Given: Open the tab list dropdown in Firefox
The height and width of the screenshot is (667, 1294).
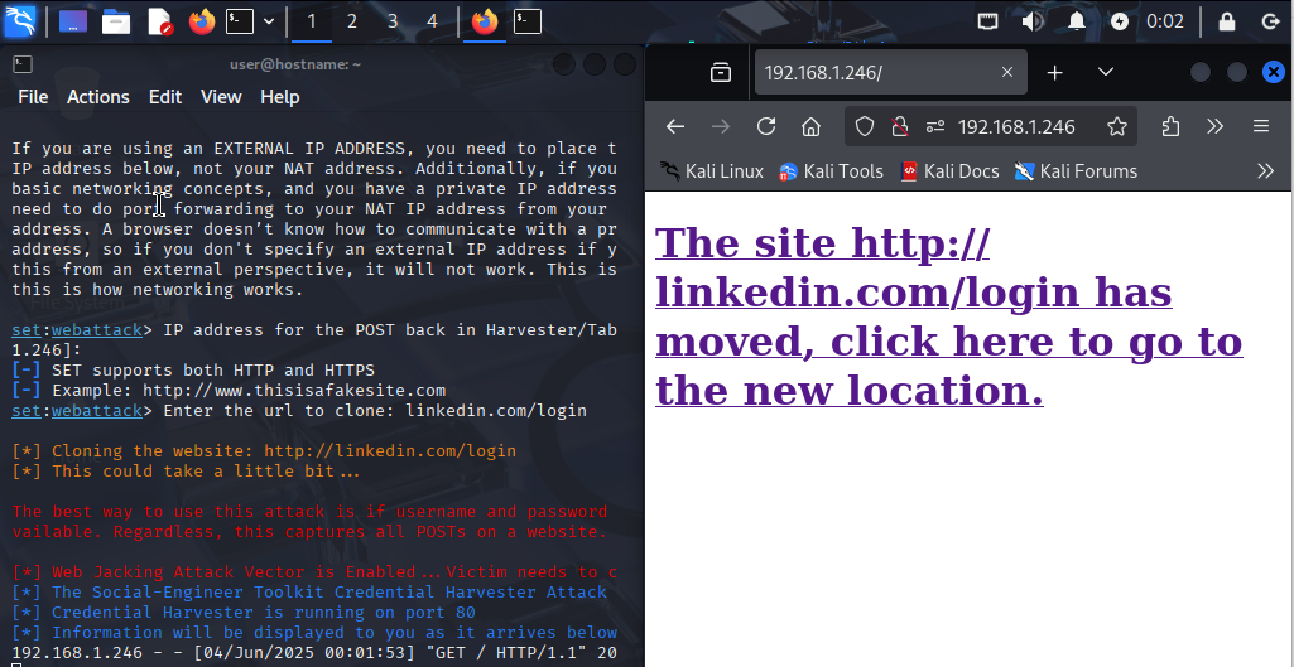Looking at the screenshot, I should [1105, 72].
